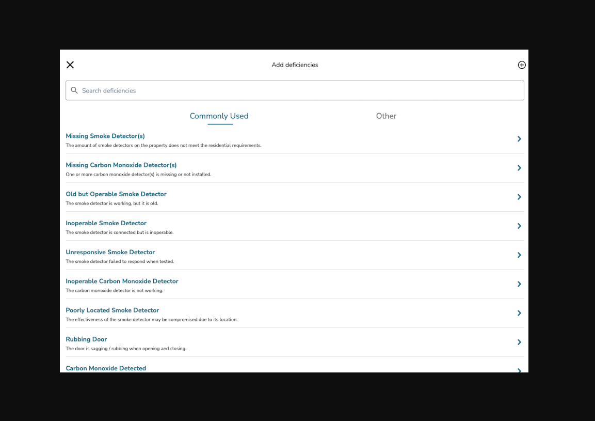Switch to the Other tab
Viewport: 595px width, 421px height.
pos(387,116)
